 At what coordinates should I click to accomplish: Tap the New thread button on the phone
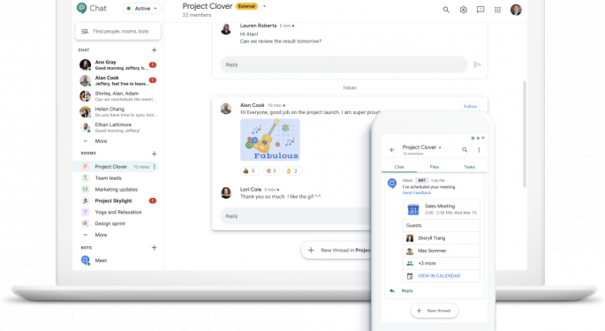tap(435, 311)
